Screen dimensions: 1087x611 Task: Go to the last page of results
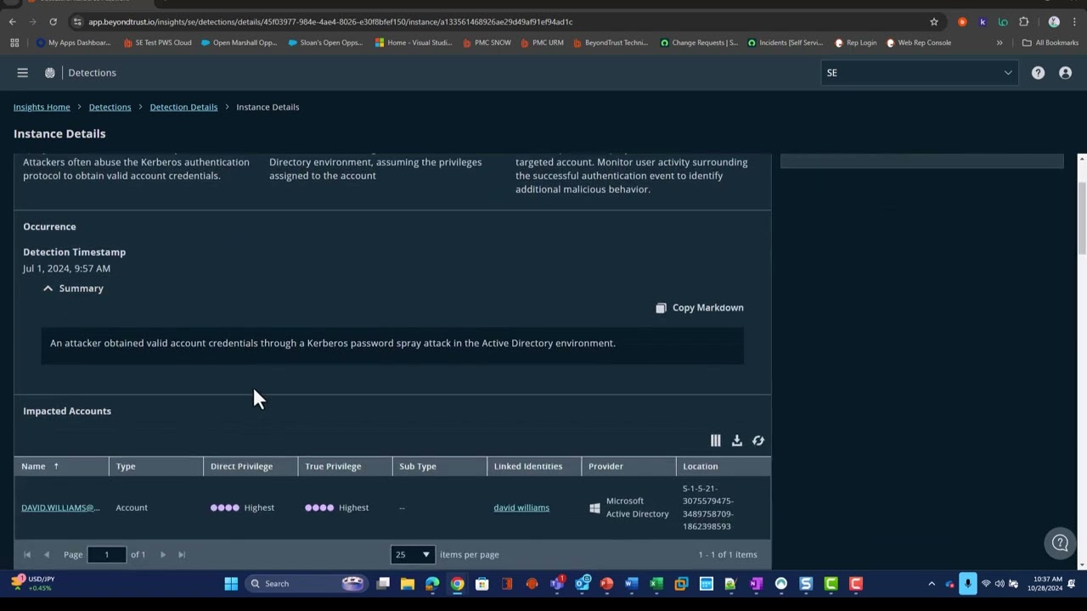tap(181, 555)
